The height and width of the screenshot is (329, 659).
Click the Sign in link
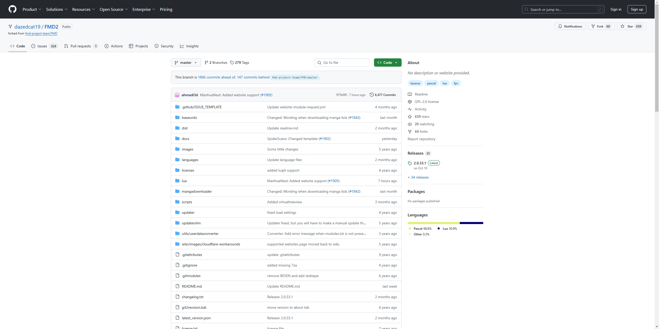616,9
